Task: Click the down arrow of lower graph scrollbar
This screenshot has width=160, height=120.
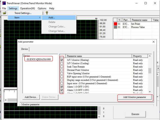Action: click(99, 117)
